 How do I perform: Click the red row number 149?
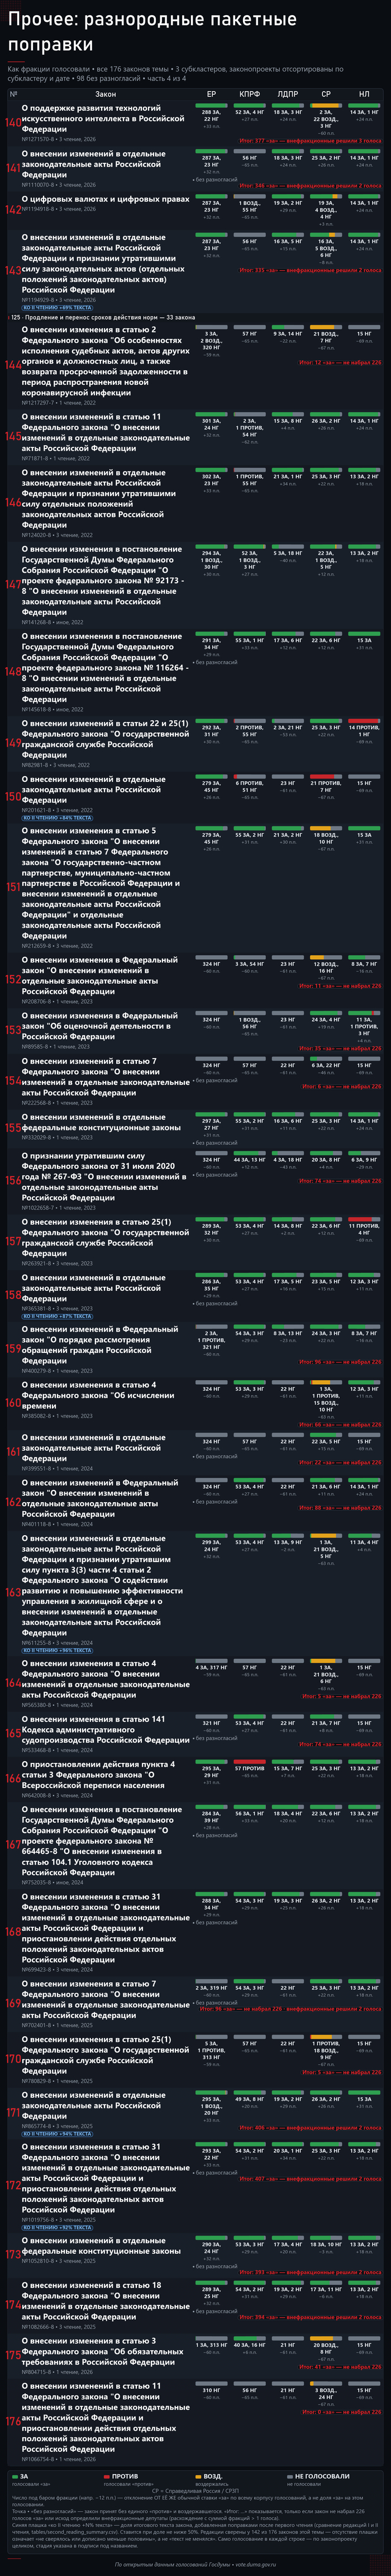pos(12,744)
